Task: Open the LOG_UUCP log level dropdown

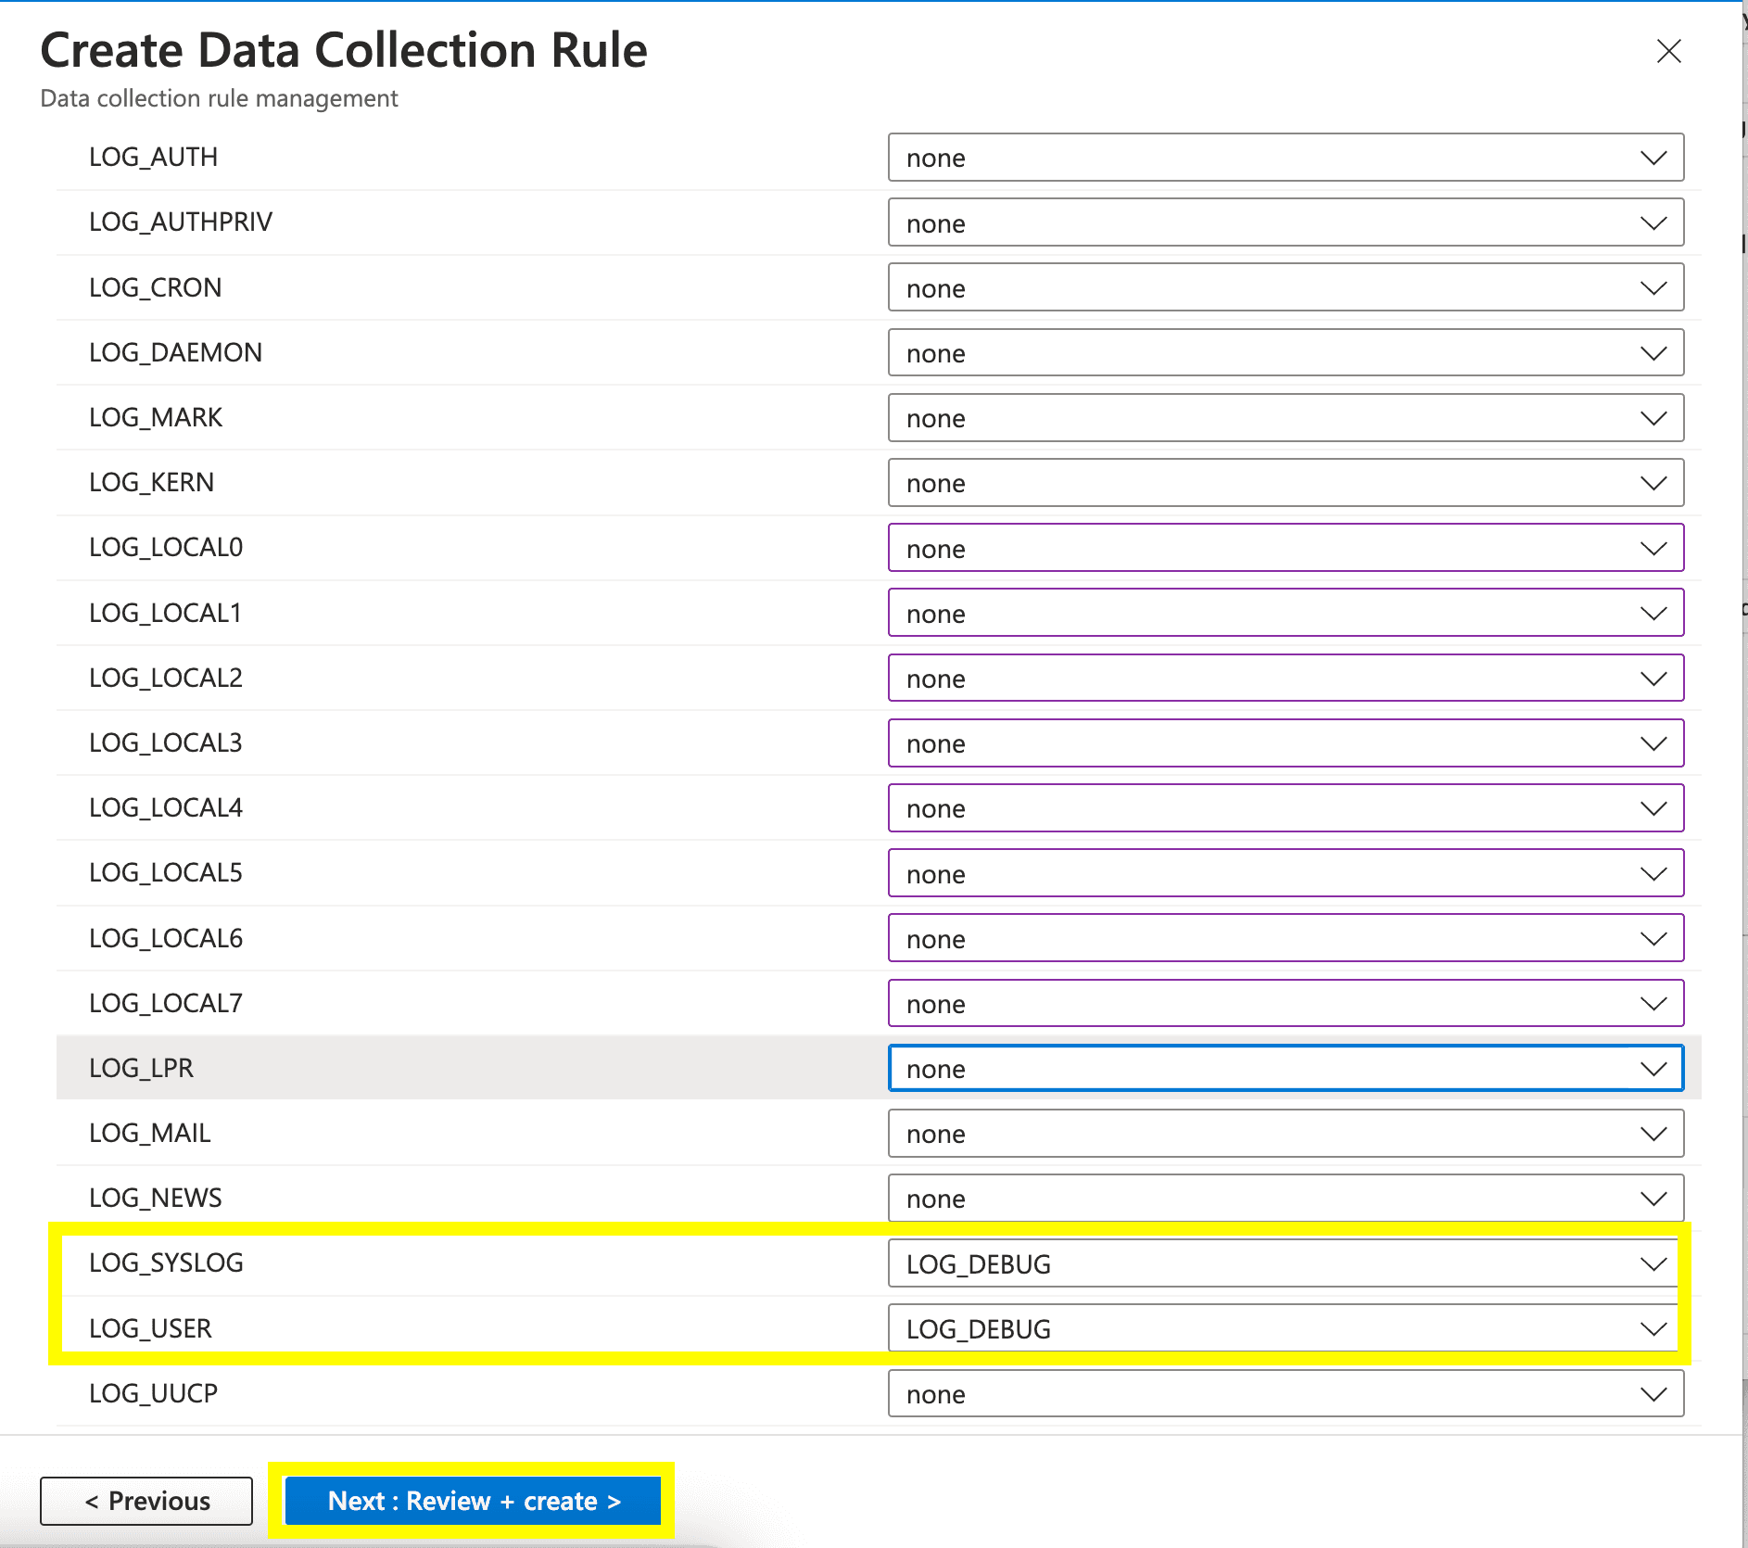Action: pos(1285,1394)
